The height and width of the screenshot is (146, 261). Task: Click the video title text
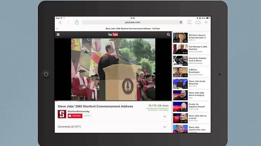click(95, 106)
